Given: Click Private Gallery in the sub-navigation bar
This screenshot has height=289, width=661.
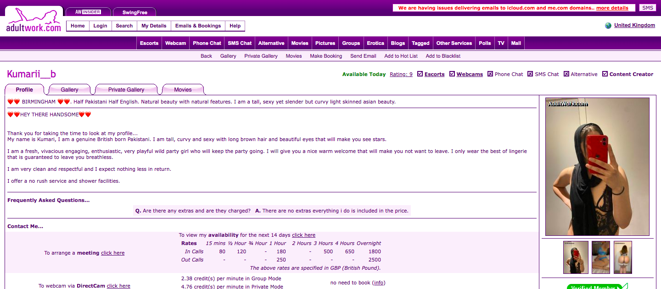Looking at the screenshot, I should coord(261,56).
